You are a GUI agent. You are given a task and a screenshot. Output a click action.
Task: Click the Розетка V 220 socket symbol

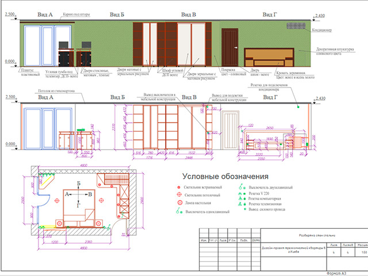pos(241,194)
